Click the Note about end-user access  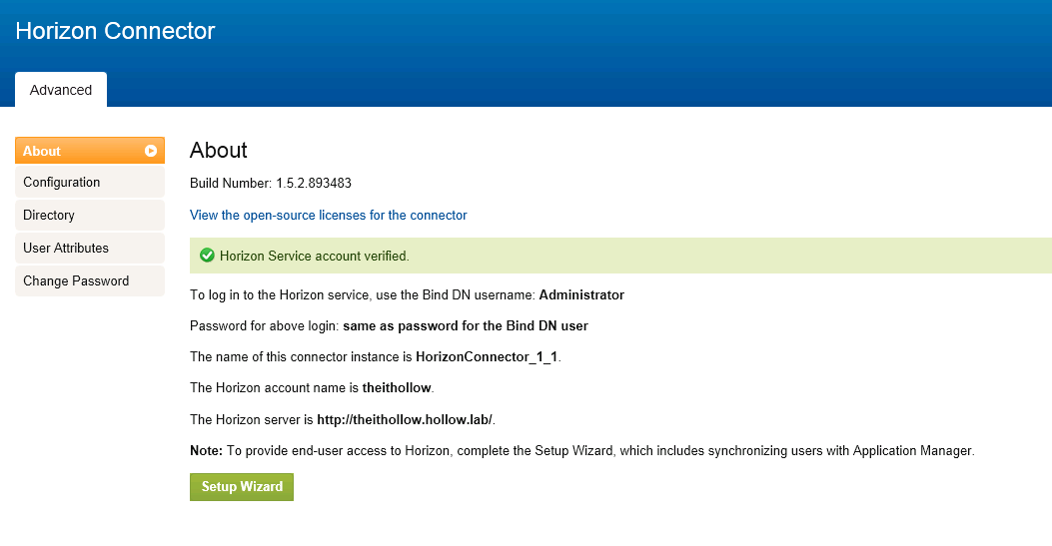point(581,451)
